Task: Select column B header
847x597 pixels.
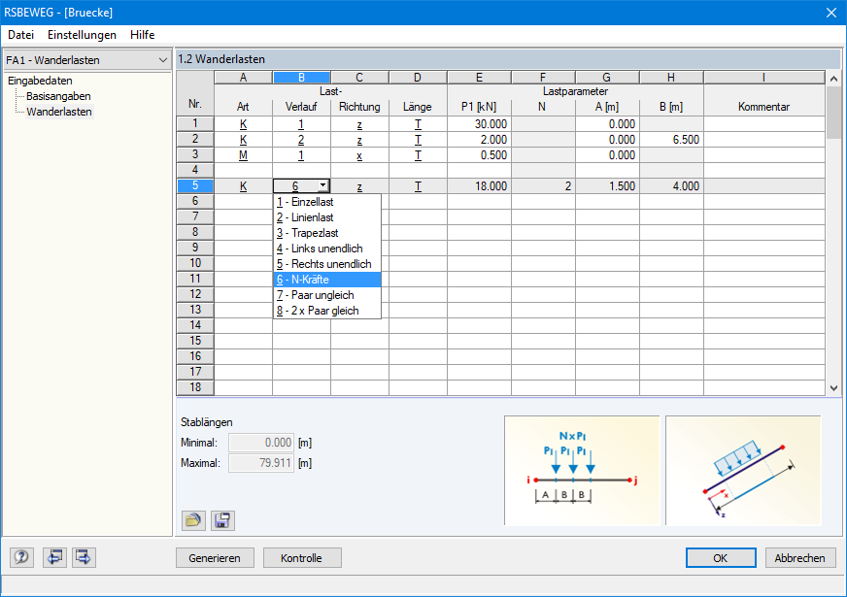Action: (301, 78)
